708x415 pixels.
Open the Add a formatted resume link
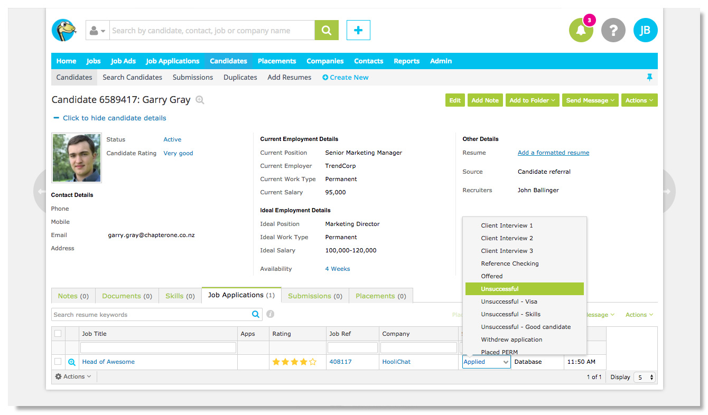tap(553, 153)
